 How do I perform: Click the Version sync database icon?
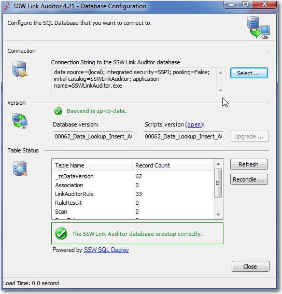point(20,120)
